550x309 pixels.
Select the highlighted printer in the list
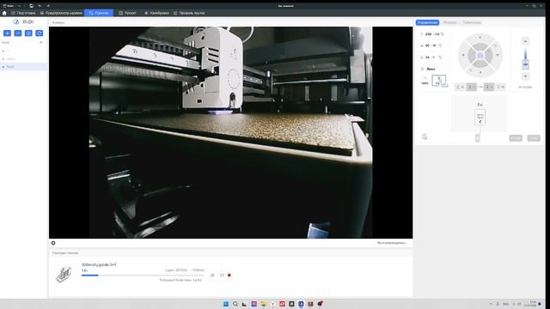(x=23, y=67)
